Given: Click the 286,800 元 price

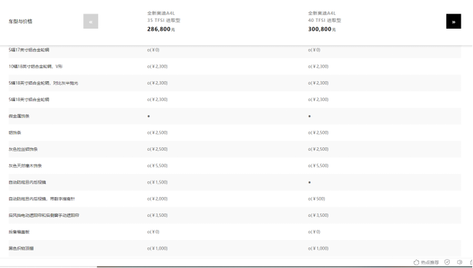Looking at the screenshot, I should click(161, 29).
